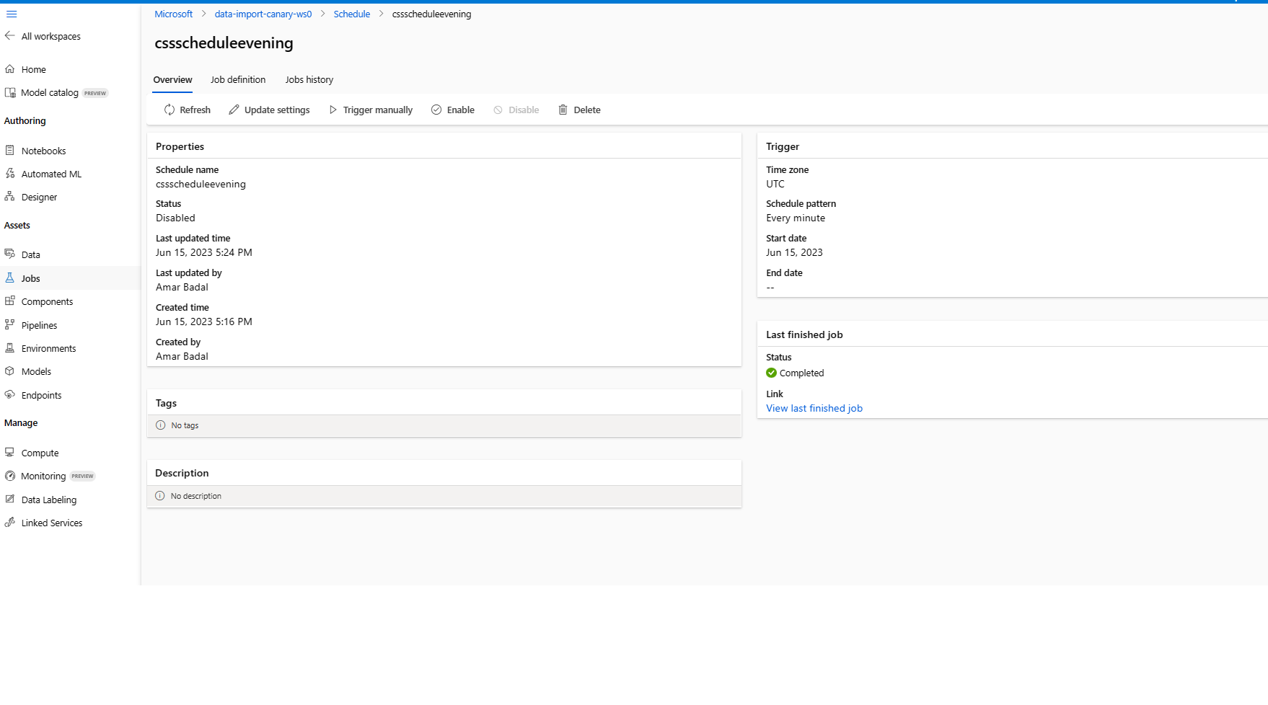Open the Monitoring preview feature
This screenshot has height=705, width=1268.
43,475
